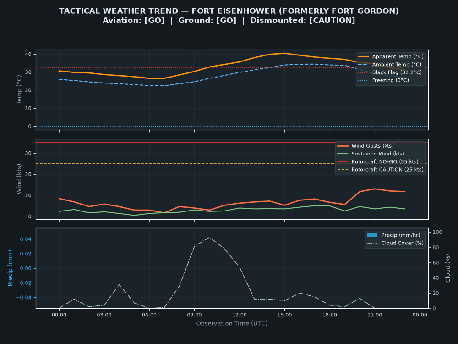458x344 pixels.
Task: Click the 'Freezing (0°C)' legend label
Action: (391, 80)
